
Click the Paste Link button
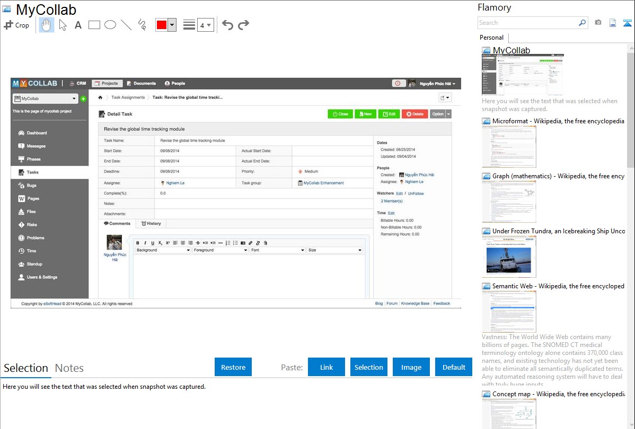coord(327,367)
